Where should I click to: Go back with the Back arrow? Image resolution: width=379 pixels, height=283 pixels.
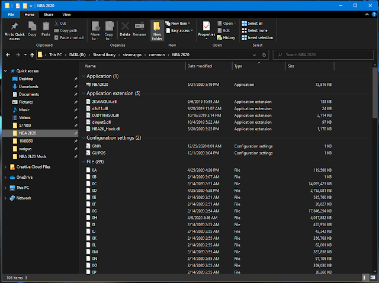(8, 55)
